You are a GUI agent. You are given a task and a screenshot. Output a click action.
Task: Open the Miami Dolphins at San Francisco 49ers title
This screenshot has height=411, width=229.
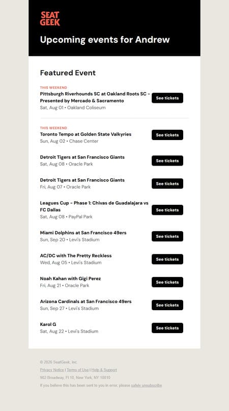tap(83, 233)
